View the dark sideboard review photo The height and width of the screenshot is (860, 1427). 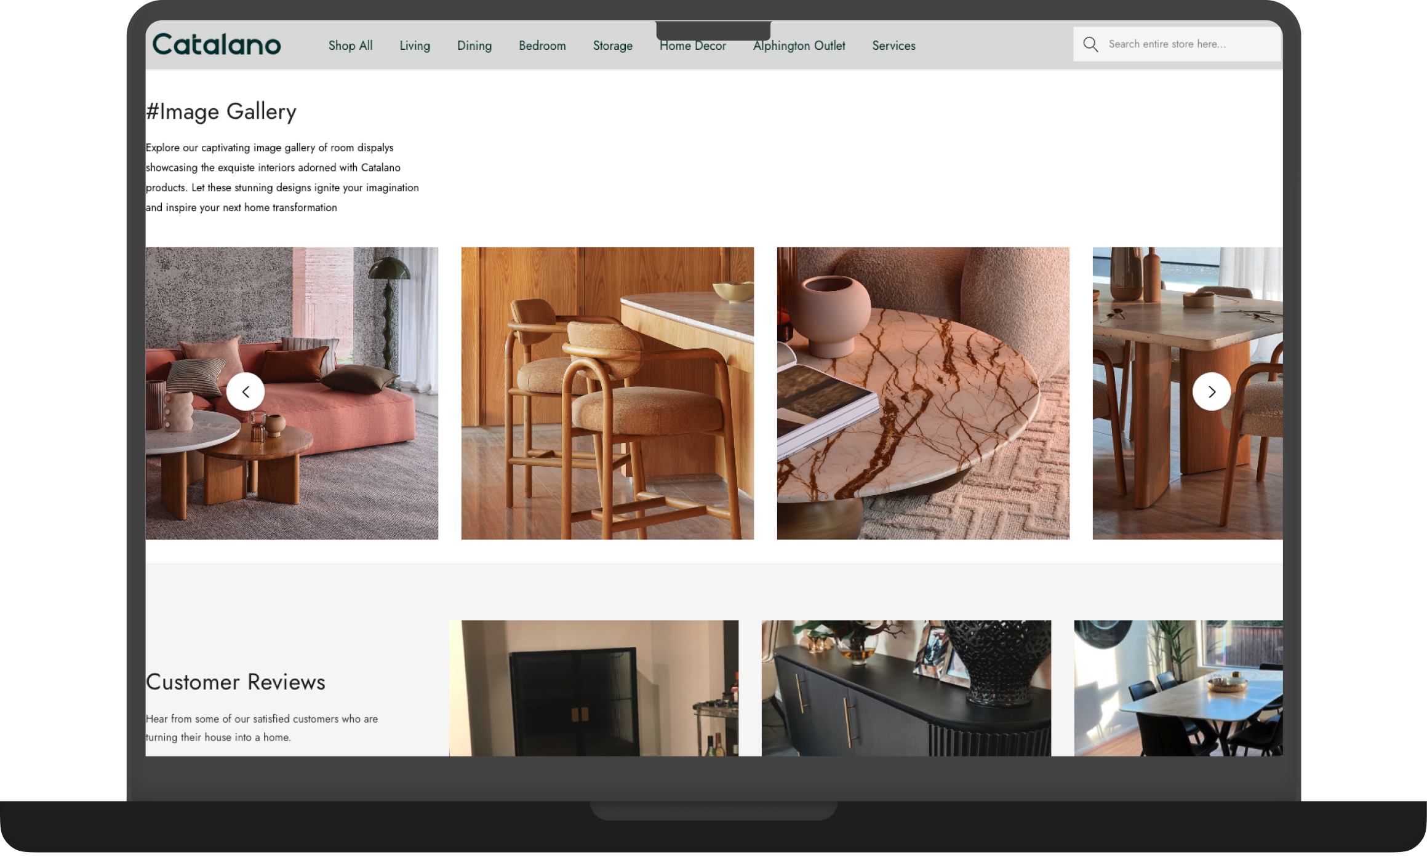point(906,688)
